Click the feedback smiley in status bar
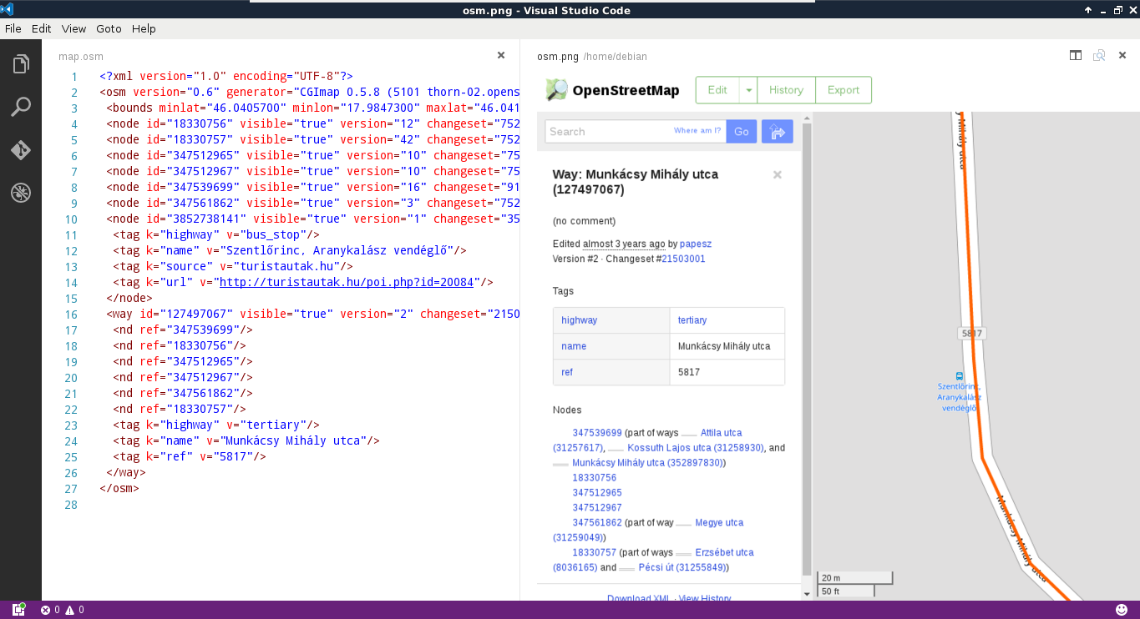Screen dimensions: 1140x619 click(x=1121, y=610)
